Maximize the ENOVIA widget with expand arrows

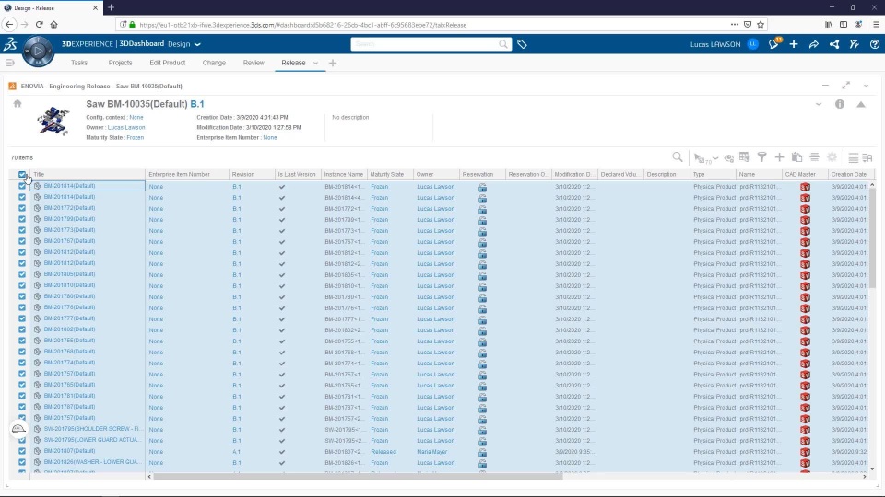coord(845,85)
